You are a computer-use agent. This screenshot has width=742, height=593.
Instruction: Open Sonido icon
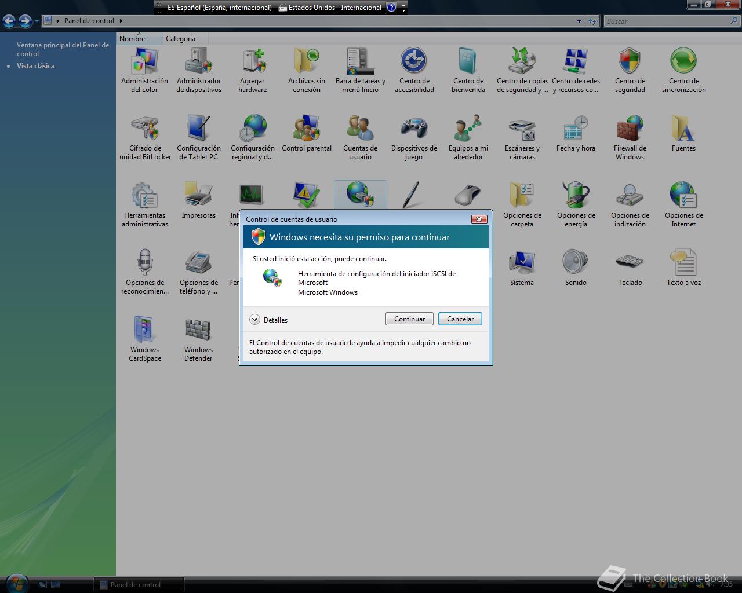tap(576, 268)
